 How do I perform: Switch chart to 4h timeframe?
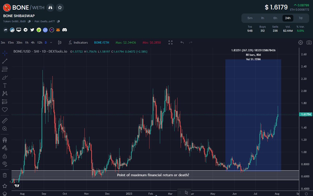point(33,42)
